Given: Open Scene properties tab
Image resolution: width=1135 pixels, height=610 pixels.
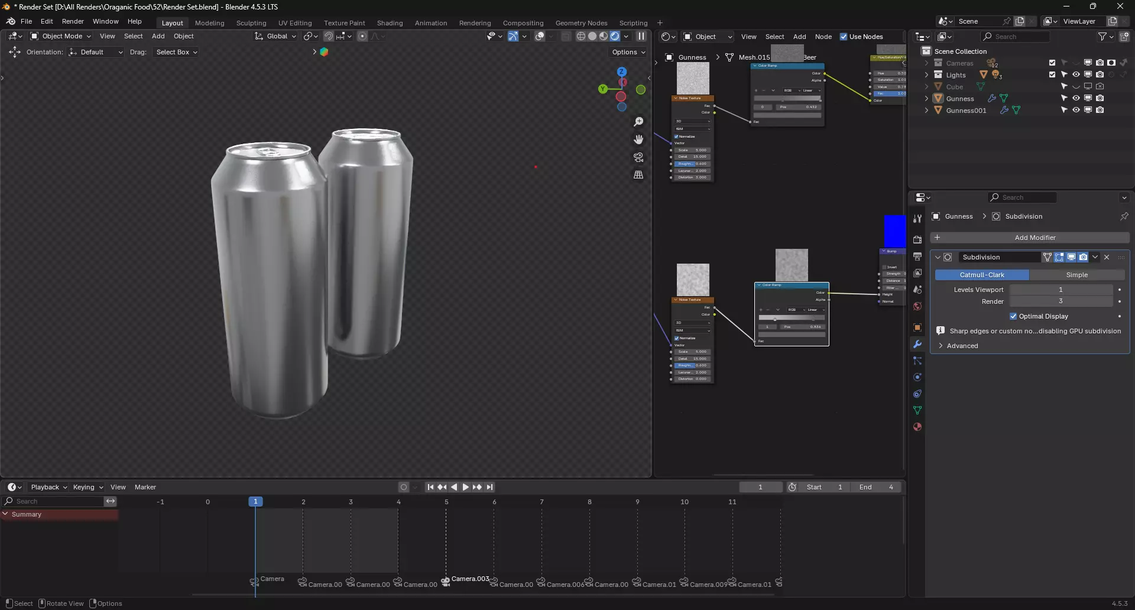Looking at the screenshot, I should [917, 290].
